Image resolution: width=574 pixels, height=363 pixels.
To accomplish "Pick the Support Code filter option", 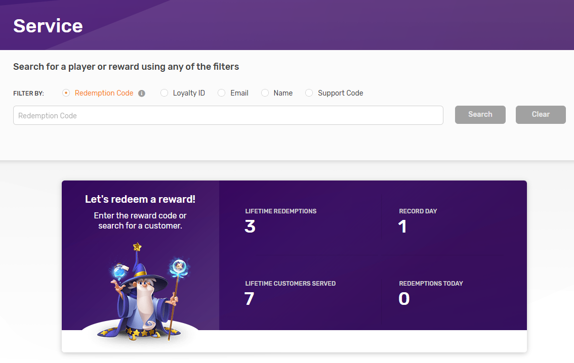I will pos(309,93).
